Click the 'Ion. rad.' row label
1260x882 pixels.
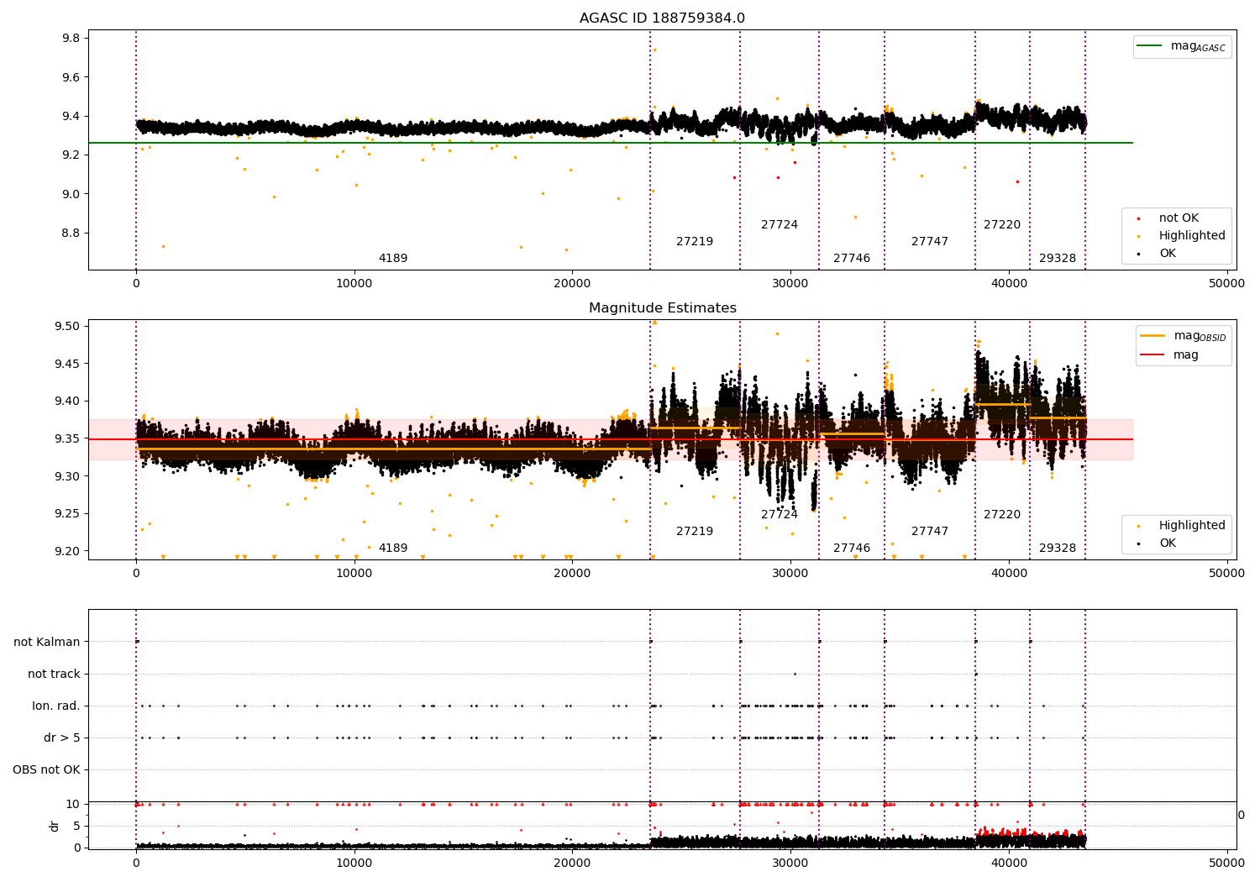(56, 706)
